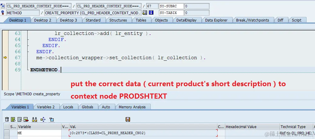The height and width of the screenshot is (139, 315).
Task: Select the Tables tab
Action: coord(141,20)
